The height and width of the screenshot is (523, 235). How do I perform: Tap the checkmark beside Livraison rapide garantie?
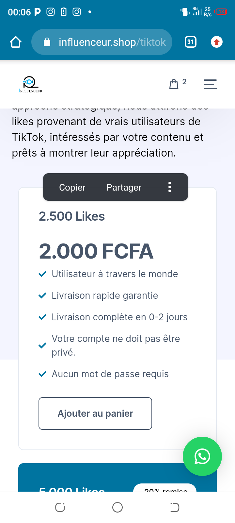42,295
